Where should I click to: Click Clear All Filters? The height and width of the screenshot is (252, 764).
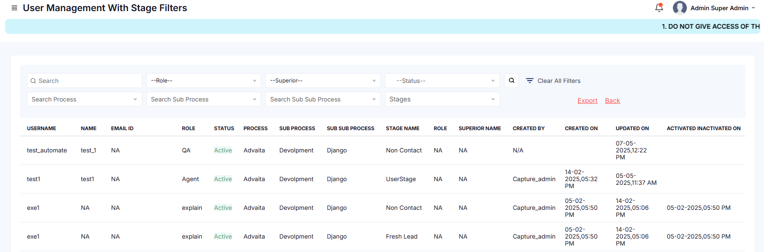559,81
